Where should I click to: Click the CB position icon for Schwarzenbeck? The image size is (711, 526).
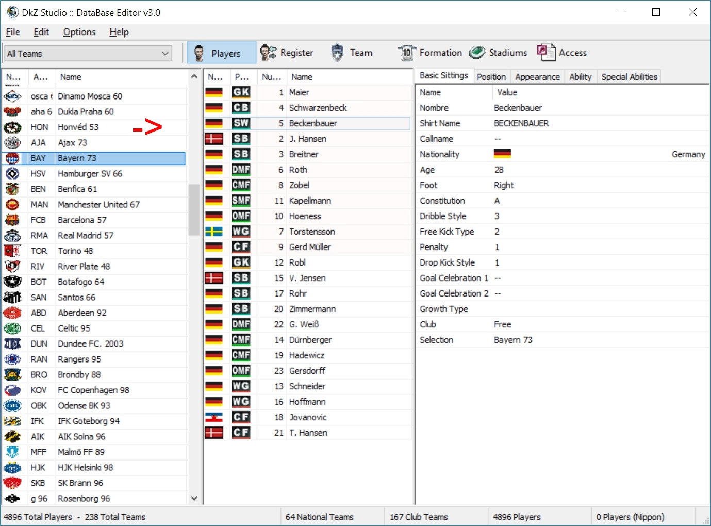click(241, 108)
